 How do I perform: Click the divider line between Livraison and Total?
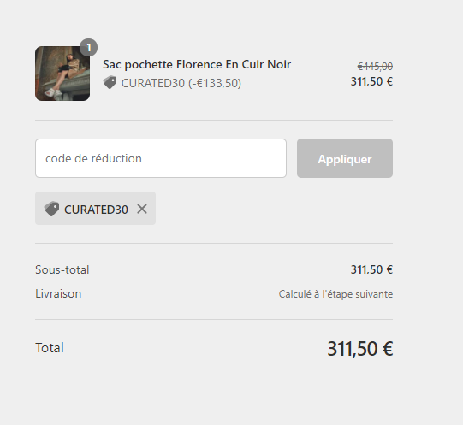coord(214,319)
